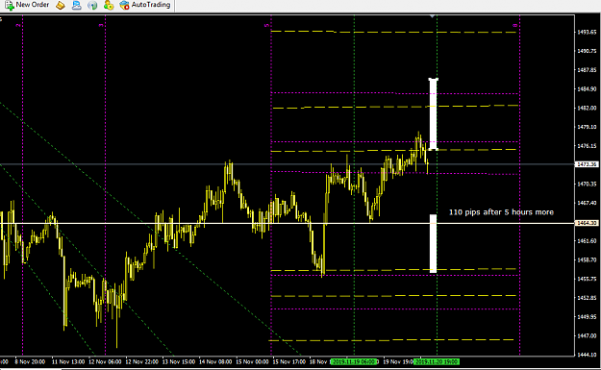Click the '13 Nov 15:00' time axis label
Image resolution: width=601 pixels, height=370 pixels.
(179, 361)
